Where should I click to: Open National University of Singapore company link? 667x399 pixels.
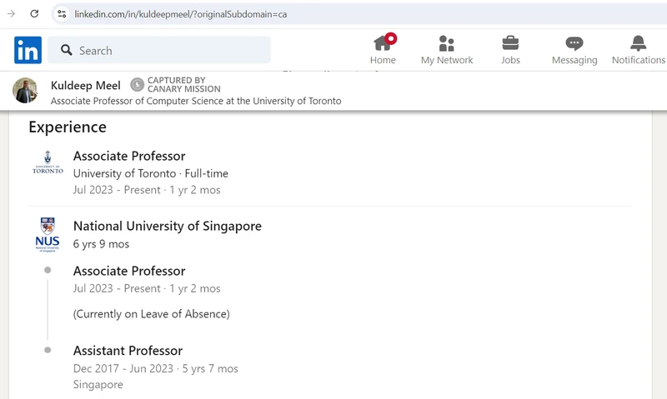168,226
